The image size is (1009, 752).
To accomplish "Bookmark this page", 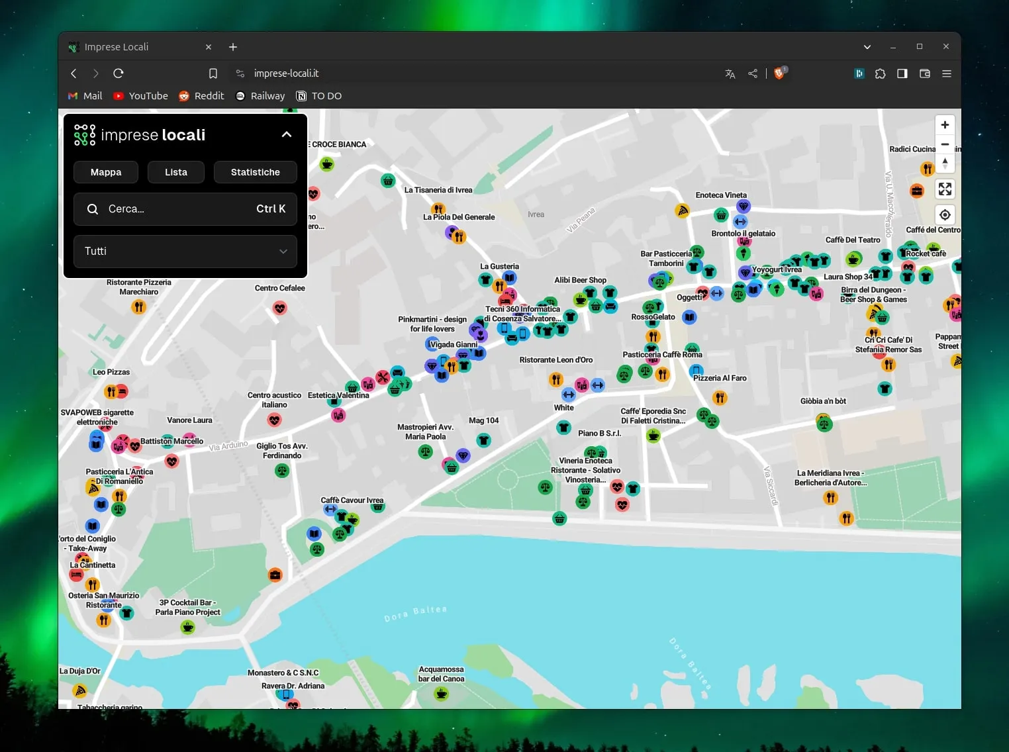I will (x=213, y=73).
